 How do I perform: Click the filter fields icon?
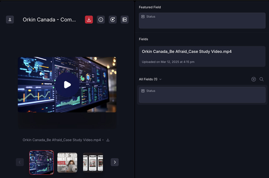tap(254, 79)
